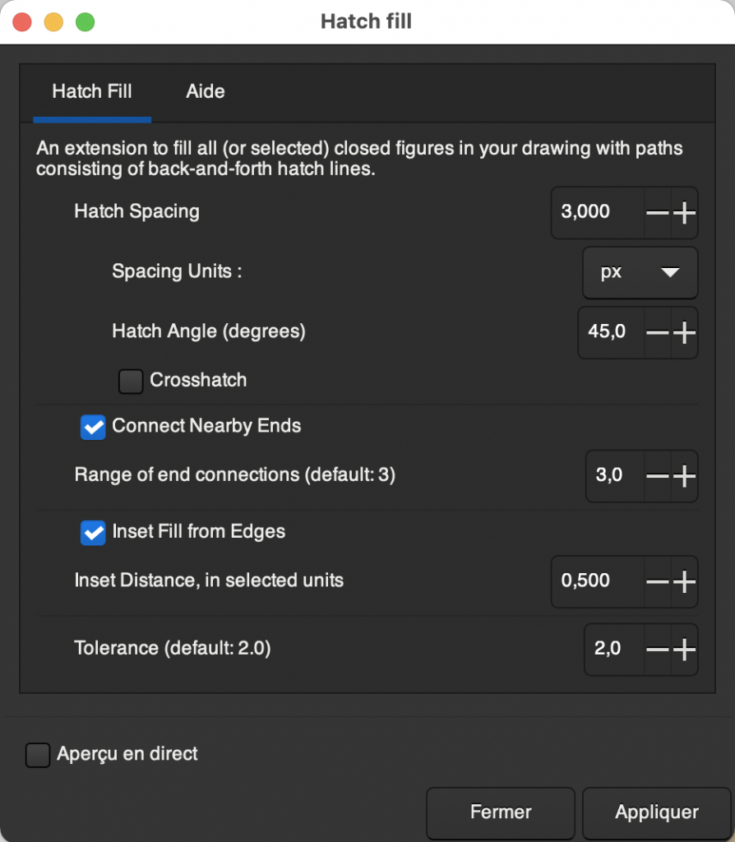Toggle the Aperçu en direct checkbox
Screen dimensions: 735x842
click(38, 755)
